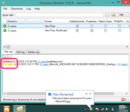Image resolution: width=130 pixels, height=112 pixels.
Task: Click the plus button in Text Log
Action: 5,57
